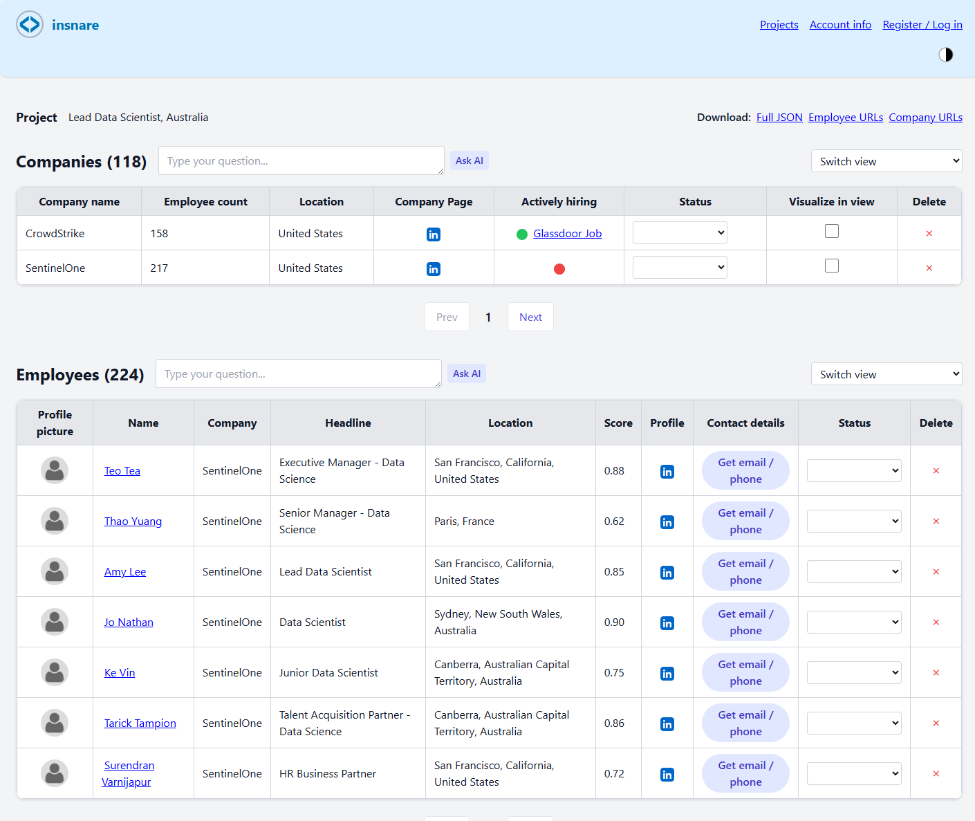The width and height of the screenshot is (975, 821).
Task: Click Teo Tea's profile picture avatar
Action: click(55, 470)
